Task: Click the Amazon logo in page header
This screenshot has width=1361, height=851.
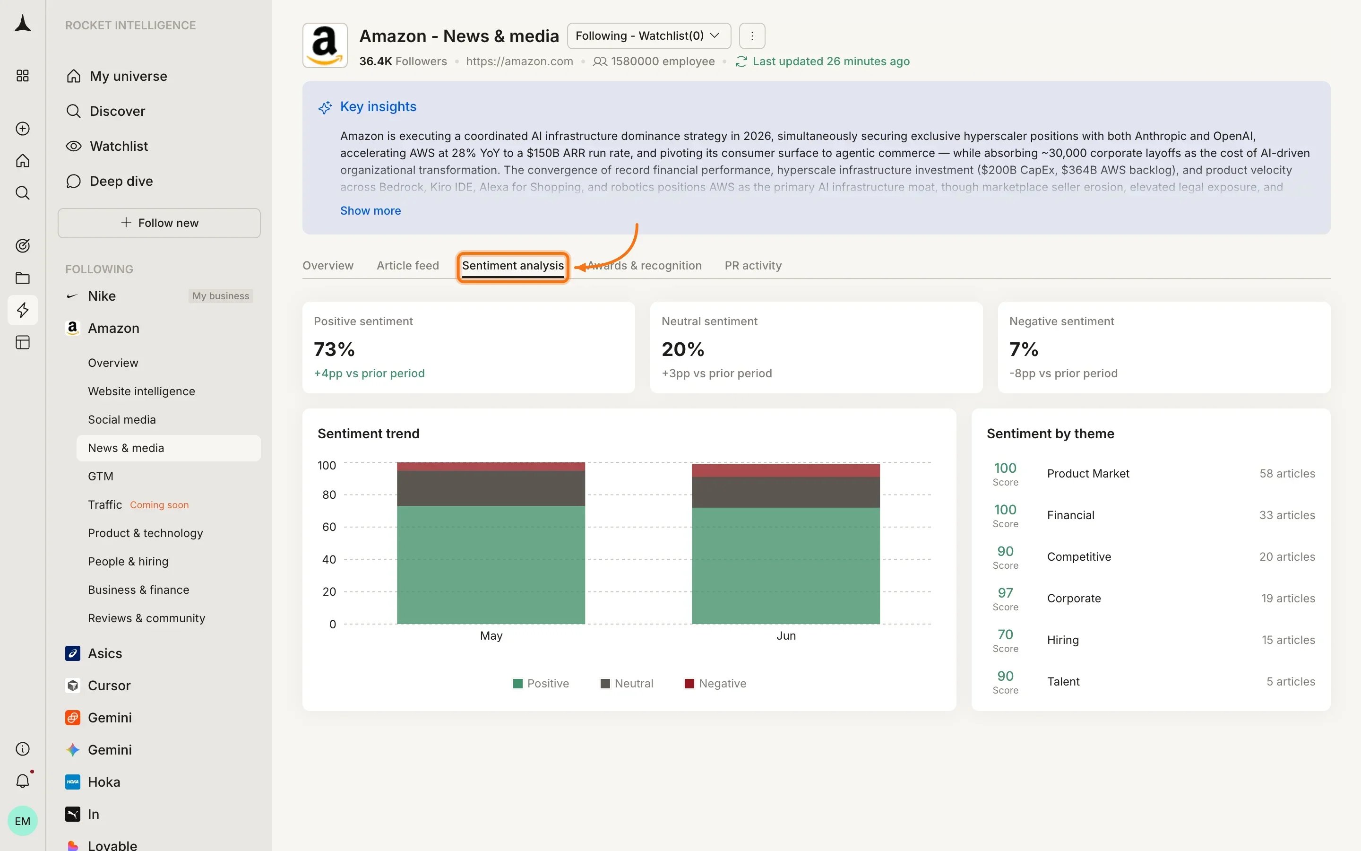Action: coord(325,45)
